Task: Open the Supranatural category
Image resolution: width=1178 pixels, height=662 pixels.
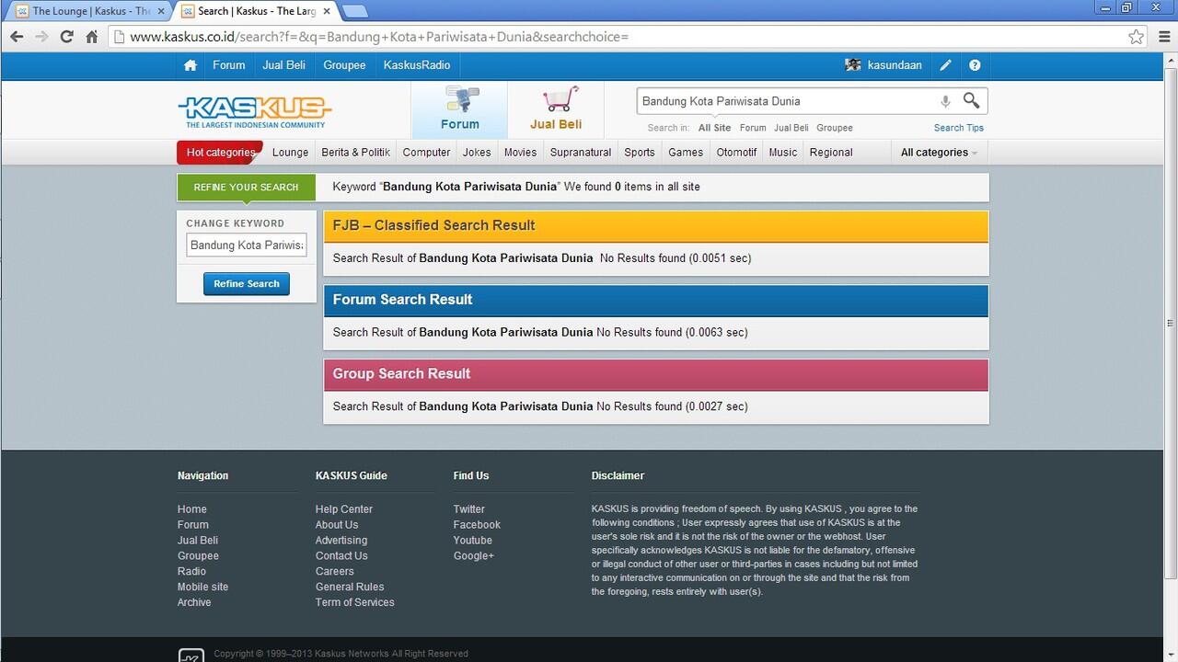Action: point(581,153)
